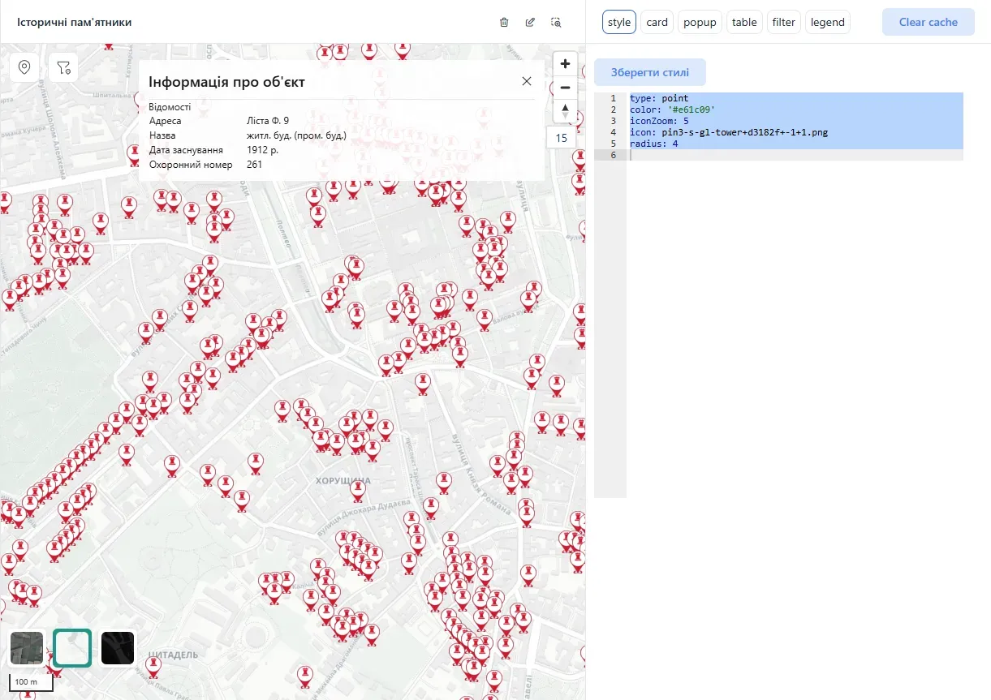The width and height of the screenshot is (991, 700).
Task: Delete the layer with the trash icon
Action: pos(504,22)
